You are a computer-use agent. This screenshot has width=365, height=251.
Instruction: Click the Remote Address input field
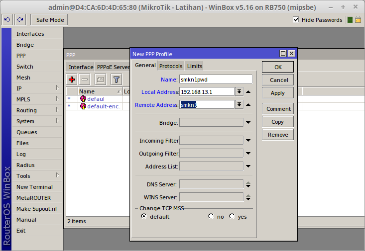coord(207,104)
